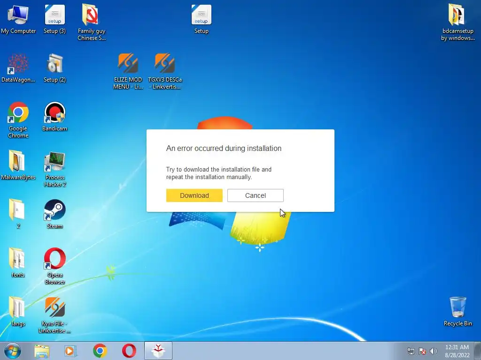Select the Recycle Bin icon
Image resolution: width=481 pixels, height=360 pixels.
click(458, 311)
